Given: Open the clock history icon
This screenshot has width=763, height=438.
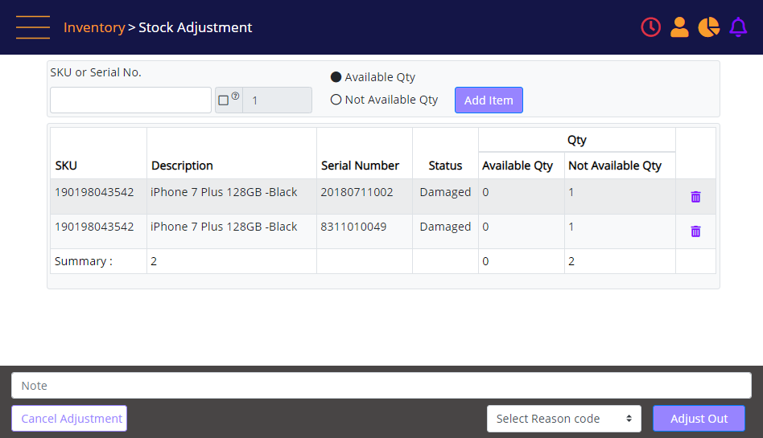Looking at the screenshot, I should tap(650, 27).
